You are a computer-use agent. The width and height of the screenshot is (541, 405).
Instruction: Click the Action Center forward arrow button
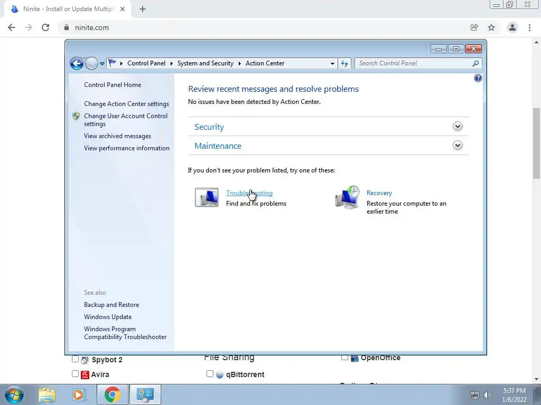[x=91, y=63]
